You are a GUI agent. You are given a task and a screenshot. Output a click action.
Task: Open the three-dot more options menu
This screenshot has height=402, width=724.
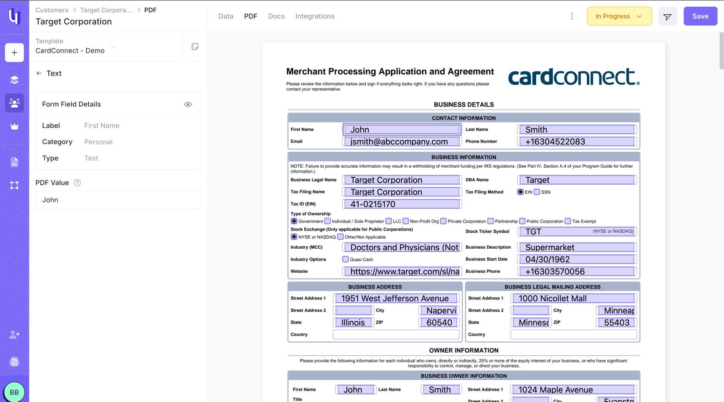click(x=572, y=16)
